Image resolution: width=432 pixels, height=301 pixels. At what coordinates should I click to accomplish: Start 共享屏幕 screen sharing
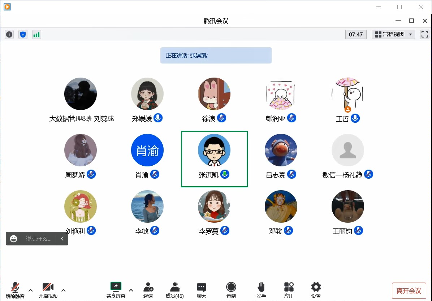click(116, 290)
